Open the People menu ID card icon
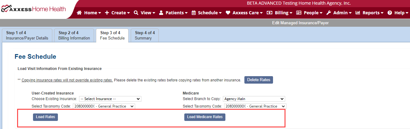The width and height of the screenshot is (410, 129). point(299,13)
